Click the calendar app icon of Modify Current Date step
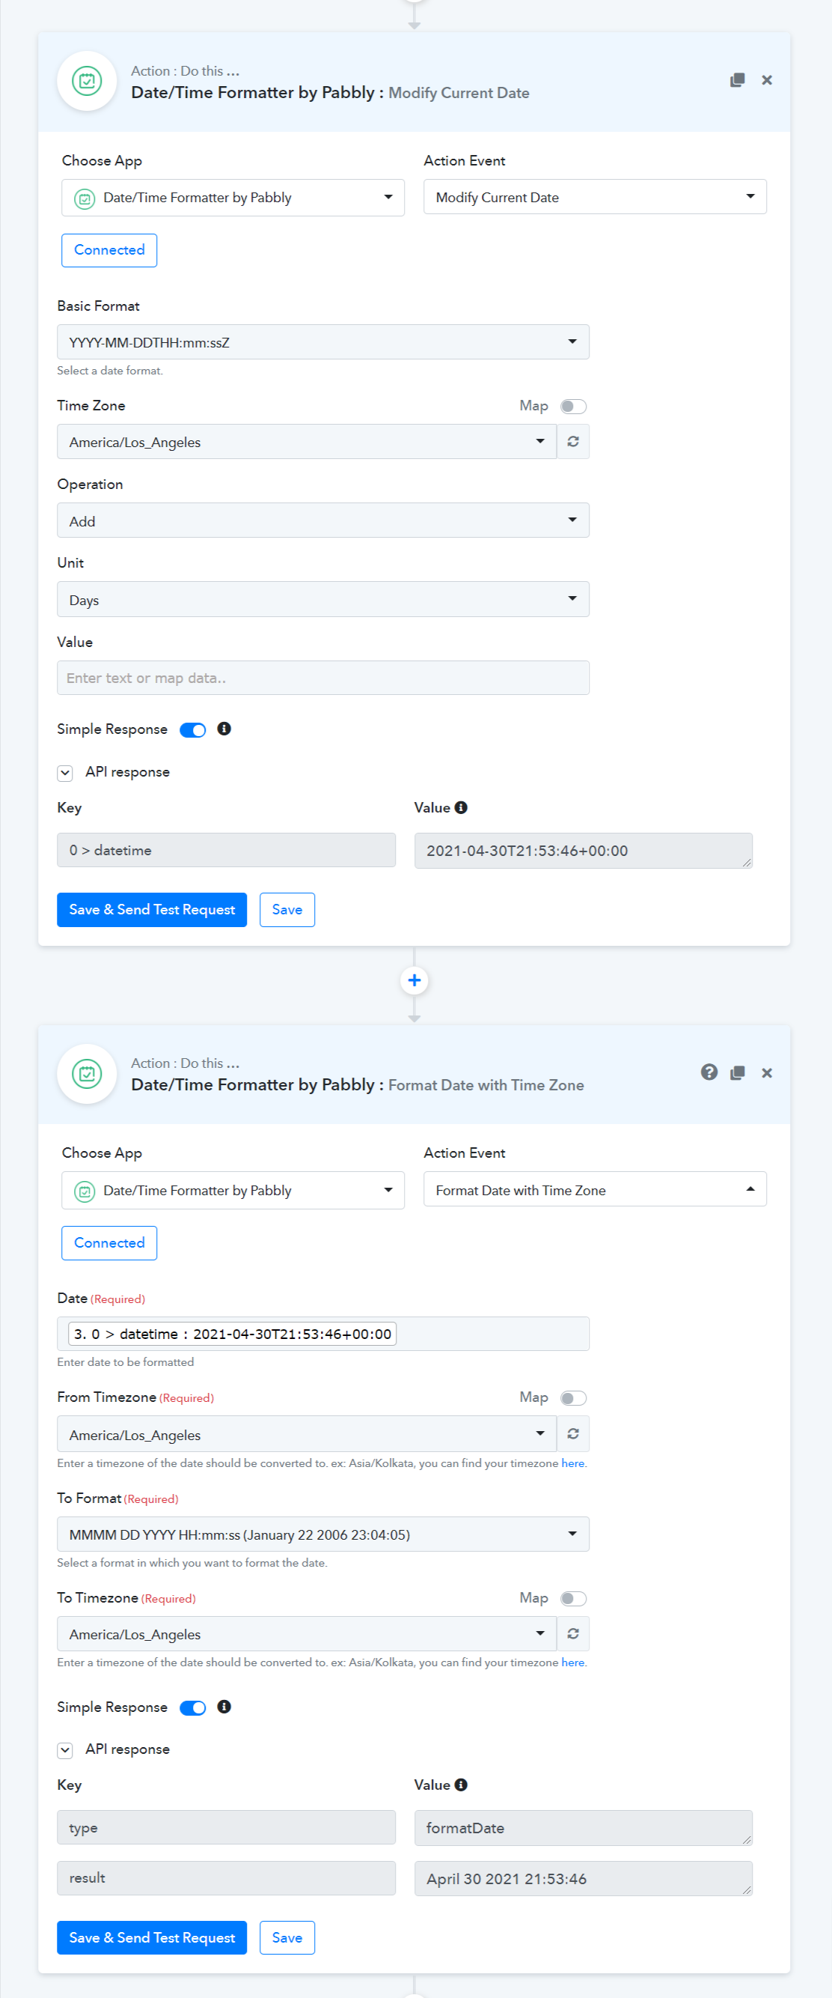832x1998 pixels. point(87,81)
